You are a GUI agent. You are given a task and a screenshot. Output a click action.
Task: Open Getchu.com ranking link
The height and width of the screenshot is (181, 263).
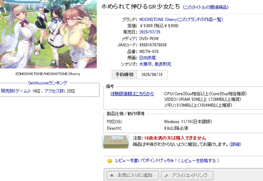48,83
